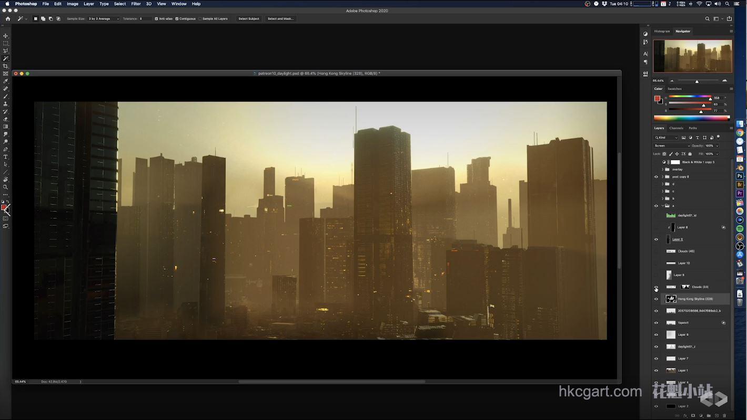
Task: Select the Eraser tool
Action: 6,119
